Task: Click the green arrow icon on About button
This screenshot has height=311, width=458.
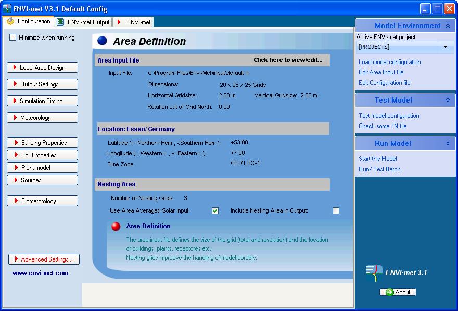Action: [x=389, y=292]
